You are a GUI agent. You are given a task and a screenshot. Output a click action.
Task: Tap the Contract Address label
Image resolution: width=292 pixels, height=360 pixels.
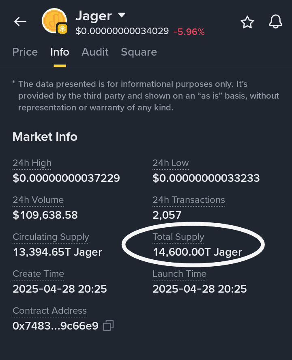pyautogui.click(x=49, y=310)
